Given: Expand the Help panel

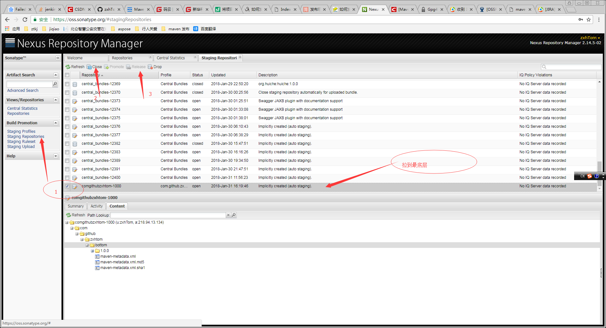Looking at the screenshot, I should coord(56,156).
